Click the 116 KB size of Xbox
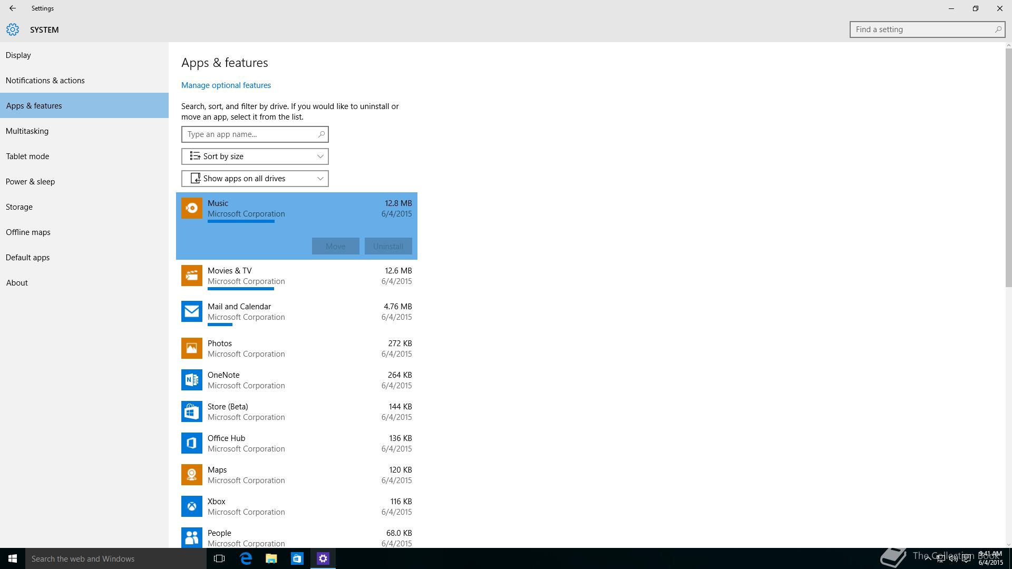The image size is (1012, 569). coord(401,502)
